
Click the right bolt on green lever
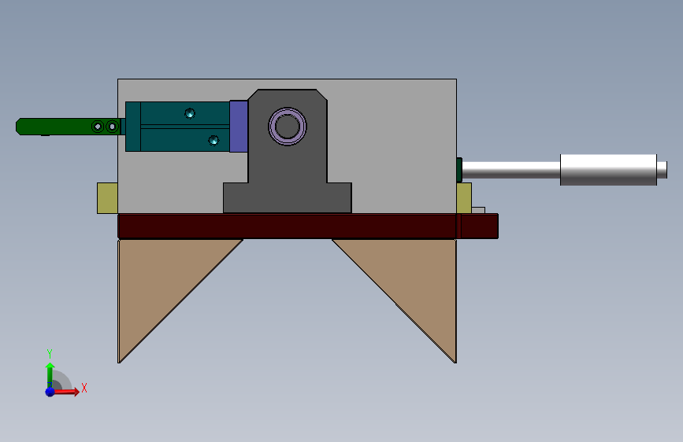pos(113,127)
